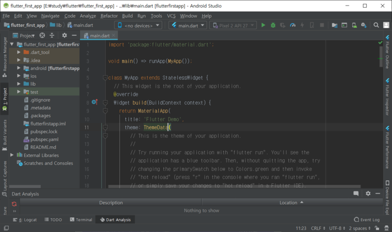Screen dimensions: 392x232
Task: Click the Flutter hot reload lightning icon
Action: [x=302, y=25]
